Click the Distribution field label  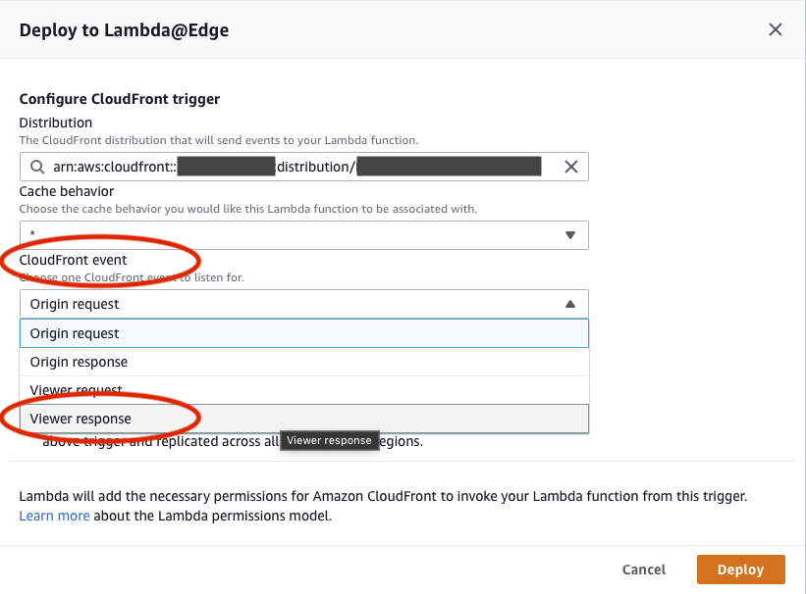tap(56, 123)
